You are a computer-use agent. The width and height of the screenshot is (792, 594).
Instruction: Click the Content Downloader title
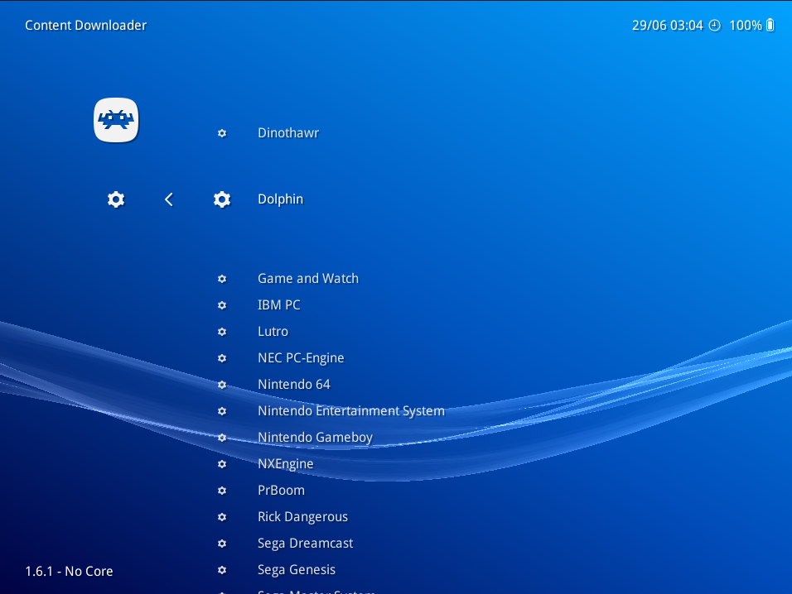pos(86,25)
